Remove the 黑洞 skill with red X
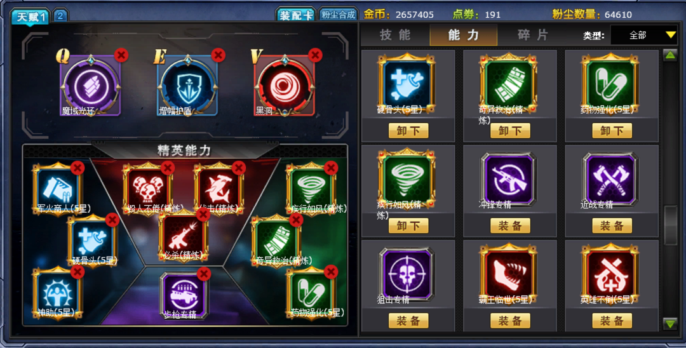 [314, 55]
